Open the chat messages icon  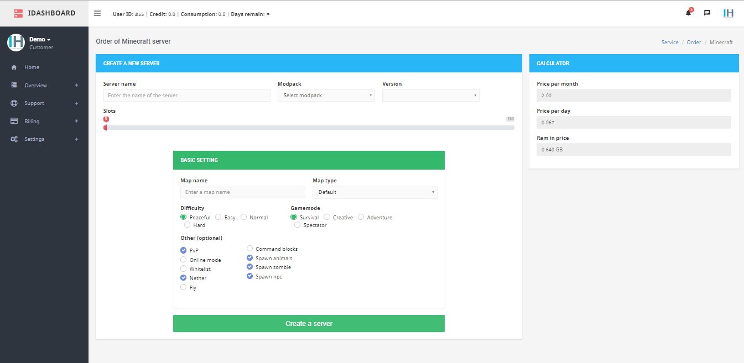[x=707, y=13]
